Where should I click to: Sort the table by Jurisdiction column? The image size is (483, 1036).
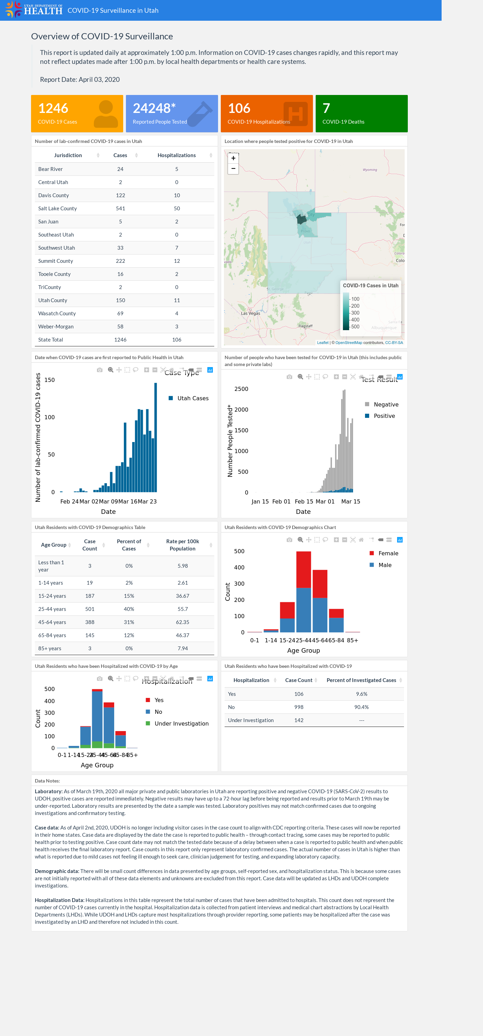point(68,155)
